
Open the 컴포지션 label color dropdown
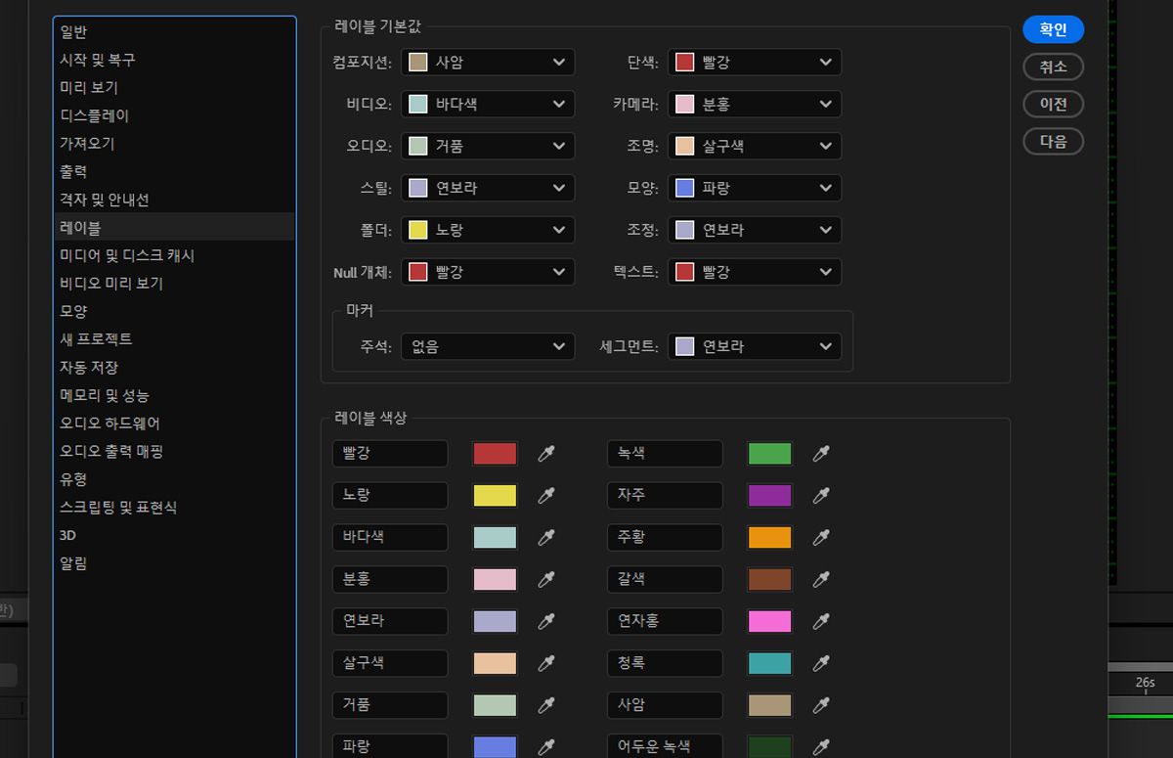point(487,62)
